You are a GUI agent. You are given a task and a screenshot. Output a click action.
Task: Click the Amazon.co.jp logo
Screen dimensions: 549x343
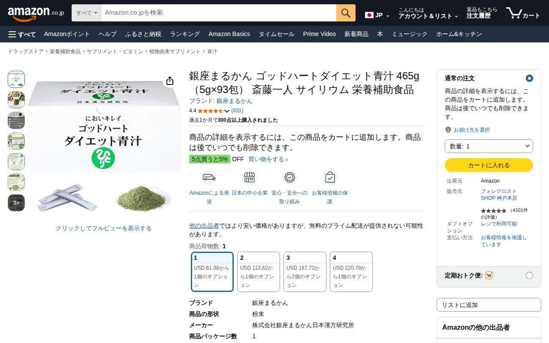tap(36, 13)
